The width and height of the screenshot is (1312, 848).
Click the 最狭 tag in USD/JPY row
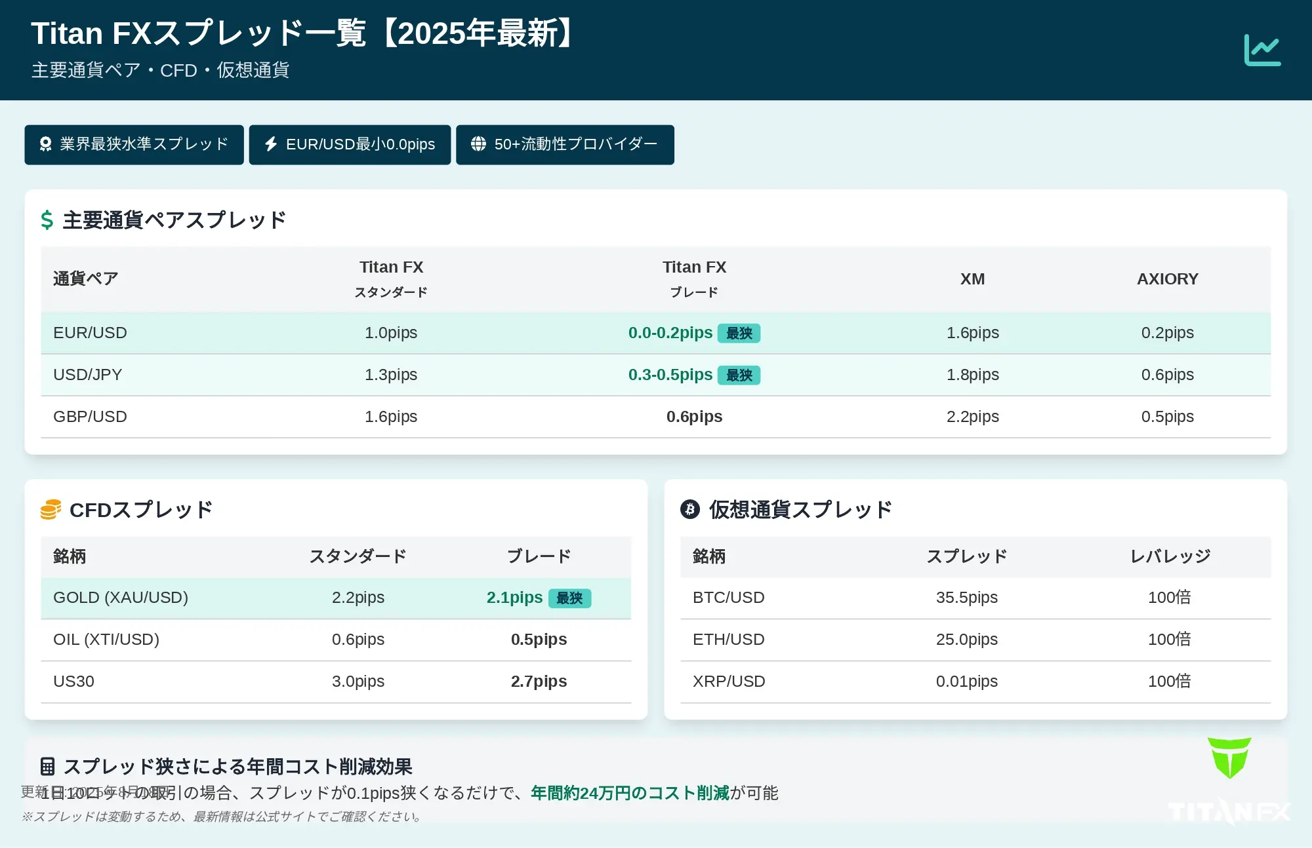click(739, 375)
